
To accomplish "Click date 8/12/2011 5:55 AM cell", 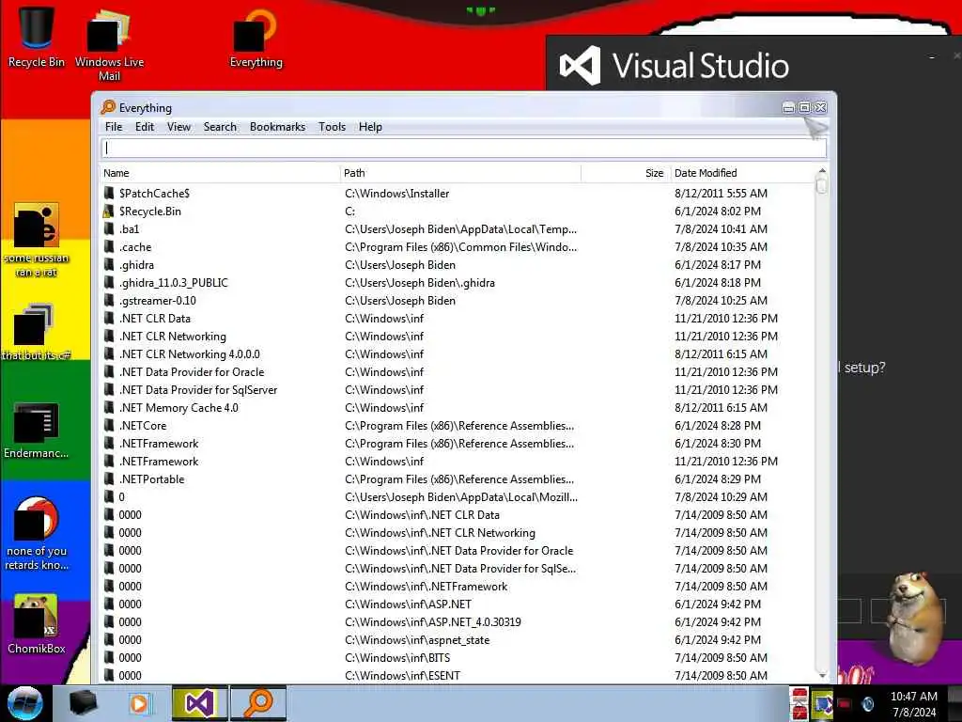I will [x=721, y=194].
